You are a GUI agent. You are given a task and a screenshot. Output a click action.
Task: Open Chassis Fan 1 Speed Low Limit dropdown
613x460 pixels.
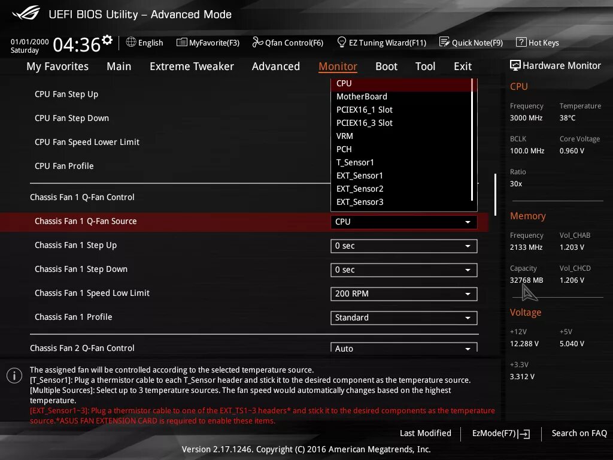click(x=404, y=293)
